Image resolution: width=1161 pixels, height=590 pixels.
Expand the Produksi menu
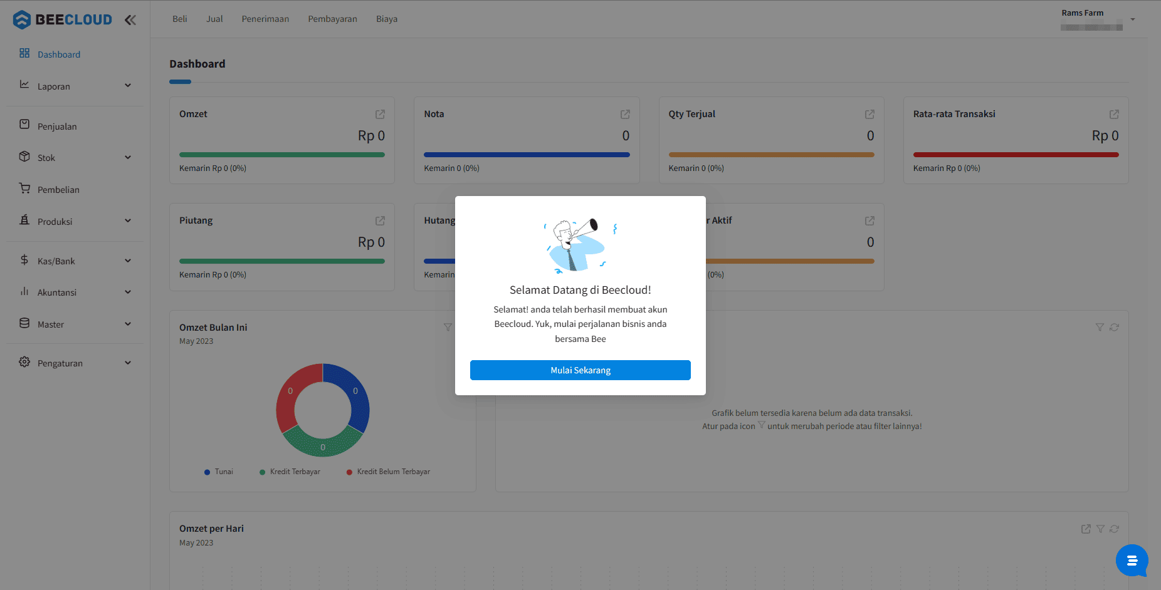pos(128,220)
